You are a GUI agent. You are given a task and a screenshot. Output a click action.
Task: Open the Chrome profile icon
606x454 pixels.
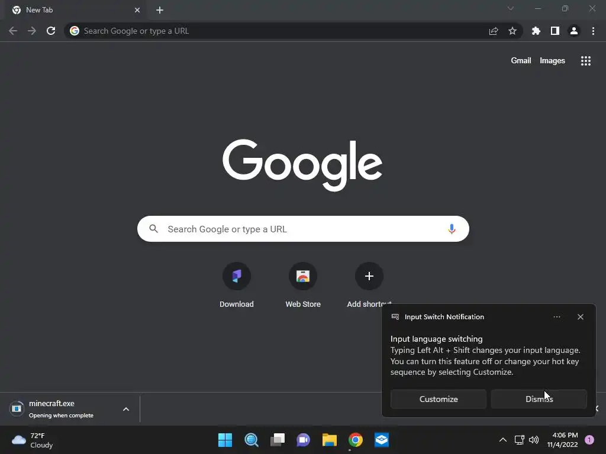tap(574, 31)
